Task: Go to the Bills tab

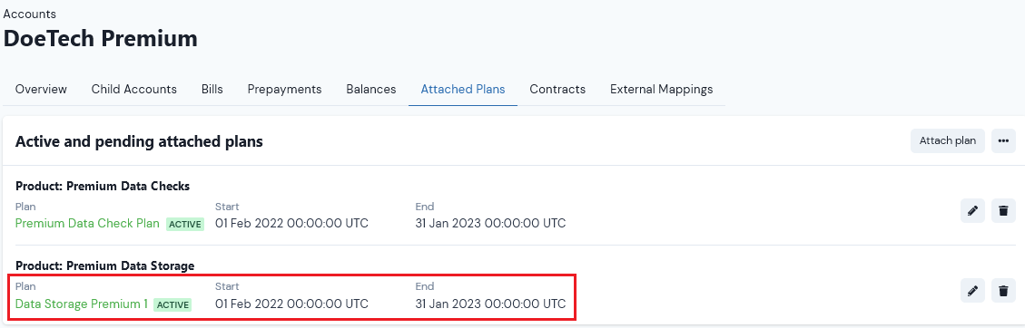Action: [212, 90]
